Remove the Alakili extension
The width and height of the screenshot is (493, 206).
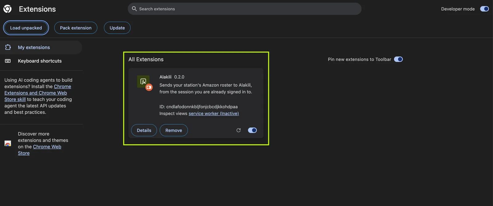174,130
